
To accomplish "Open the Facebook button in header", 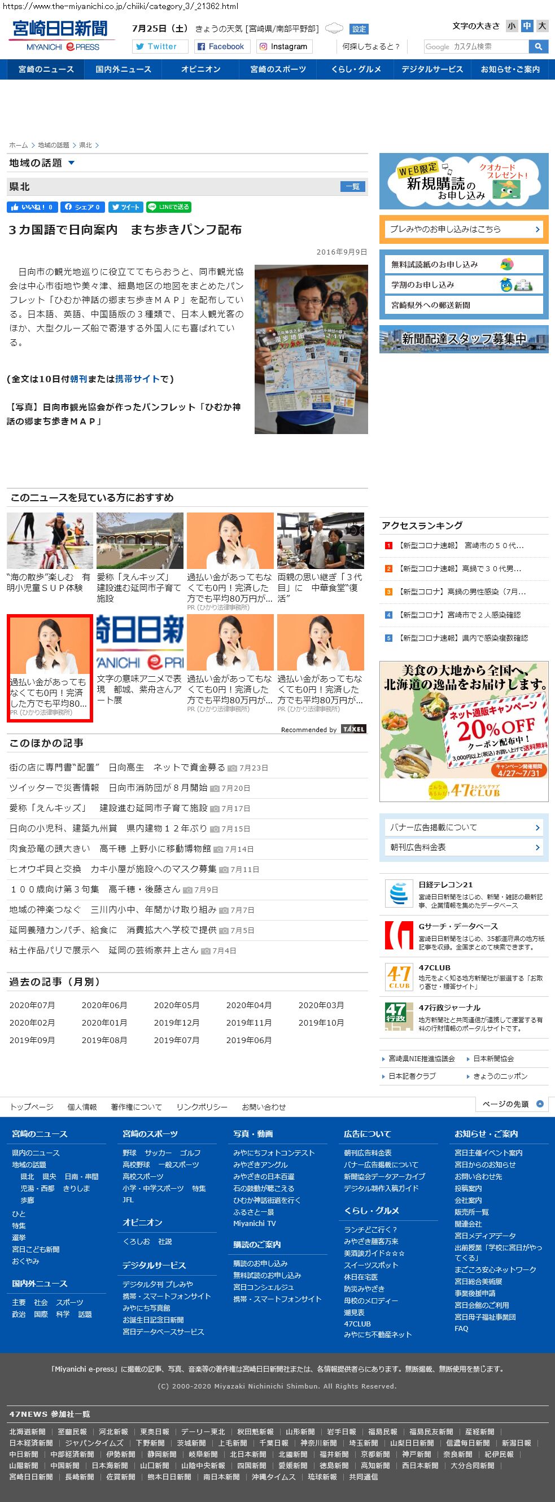I will point(221,47).
